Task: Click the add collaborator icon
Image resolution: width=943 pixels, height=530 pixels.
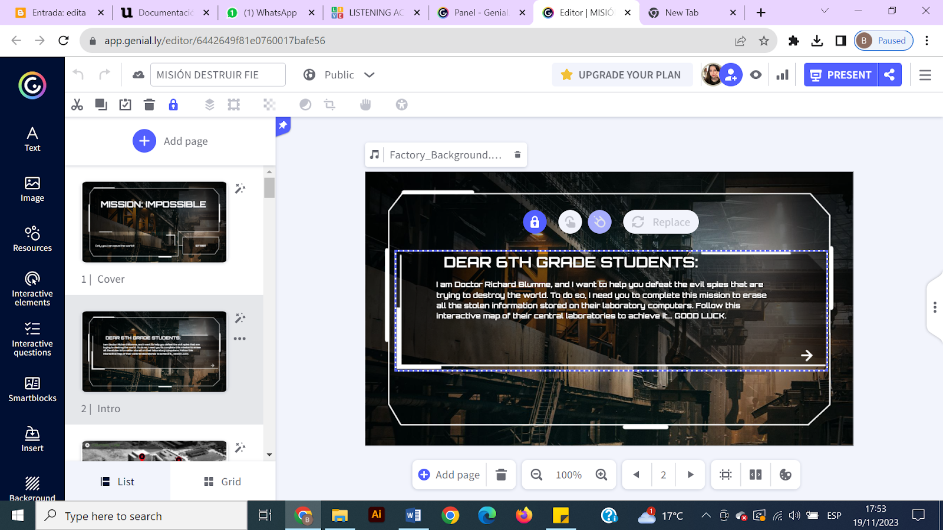Action: [x=731, y=75]
